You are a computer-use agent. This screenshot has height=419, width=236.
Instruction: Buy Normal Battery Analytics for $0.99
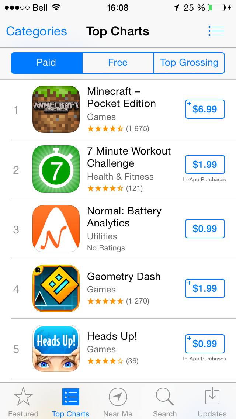[205, 229]
